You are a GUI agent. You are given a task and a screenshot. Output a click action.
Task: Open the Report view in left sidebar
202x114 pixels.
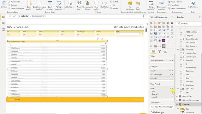click(3, 17)
